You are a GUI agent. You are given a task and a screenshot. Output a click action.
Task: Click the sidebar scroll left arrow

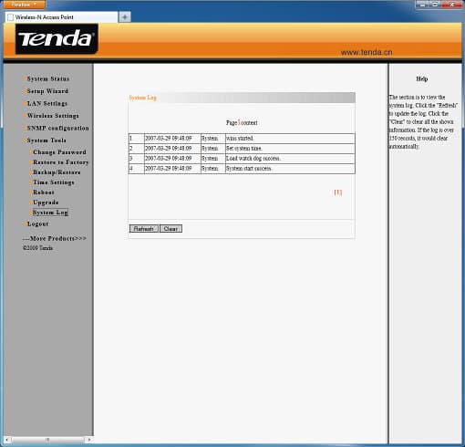(x=7, y=440)
